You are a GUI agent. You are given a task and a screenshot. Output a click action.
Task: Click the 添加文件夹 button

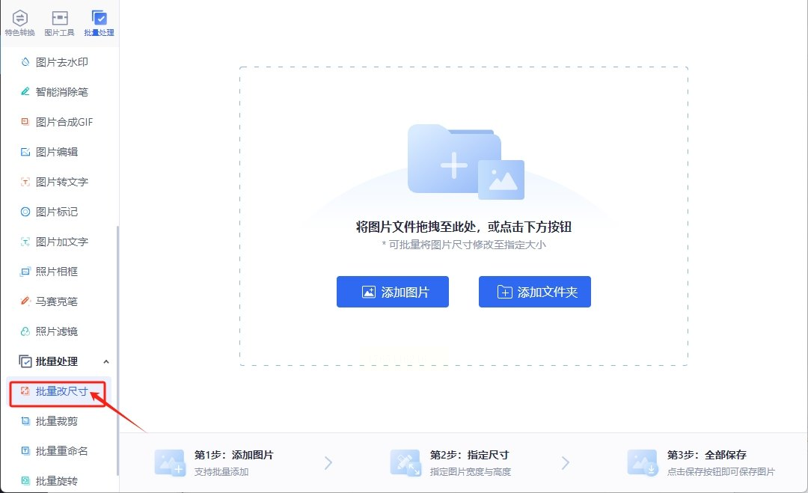point(535,292)
